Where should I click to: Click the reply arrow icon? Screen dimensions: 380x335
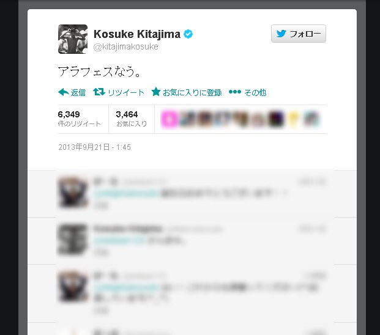[x=64, y=92]
